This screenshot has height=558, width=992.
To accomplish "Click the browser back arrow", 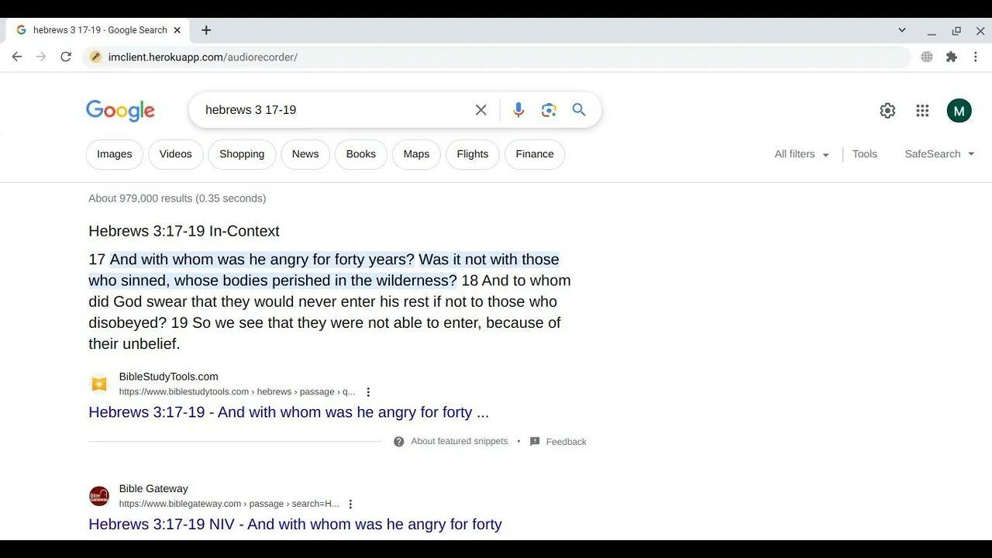I will 17,57.
